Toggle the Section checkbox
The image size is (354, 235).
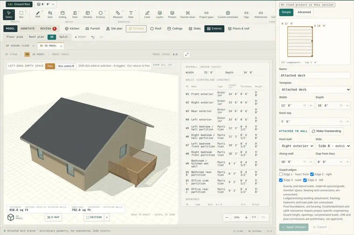(x=88, y=217)
